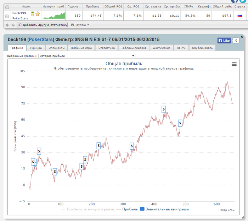
Task: Open the chart hamburger menu icon
Action: tap(234, 64)
